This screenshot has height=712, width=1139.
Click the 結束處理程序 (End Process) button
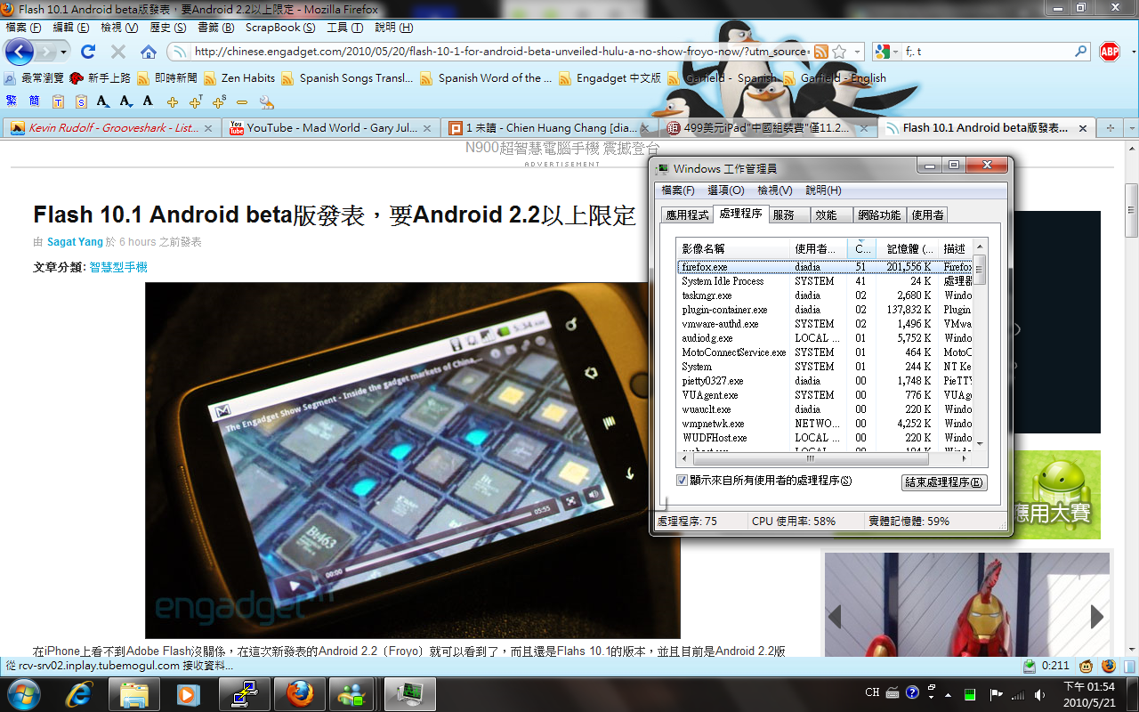point(944,482)
